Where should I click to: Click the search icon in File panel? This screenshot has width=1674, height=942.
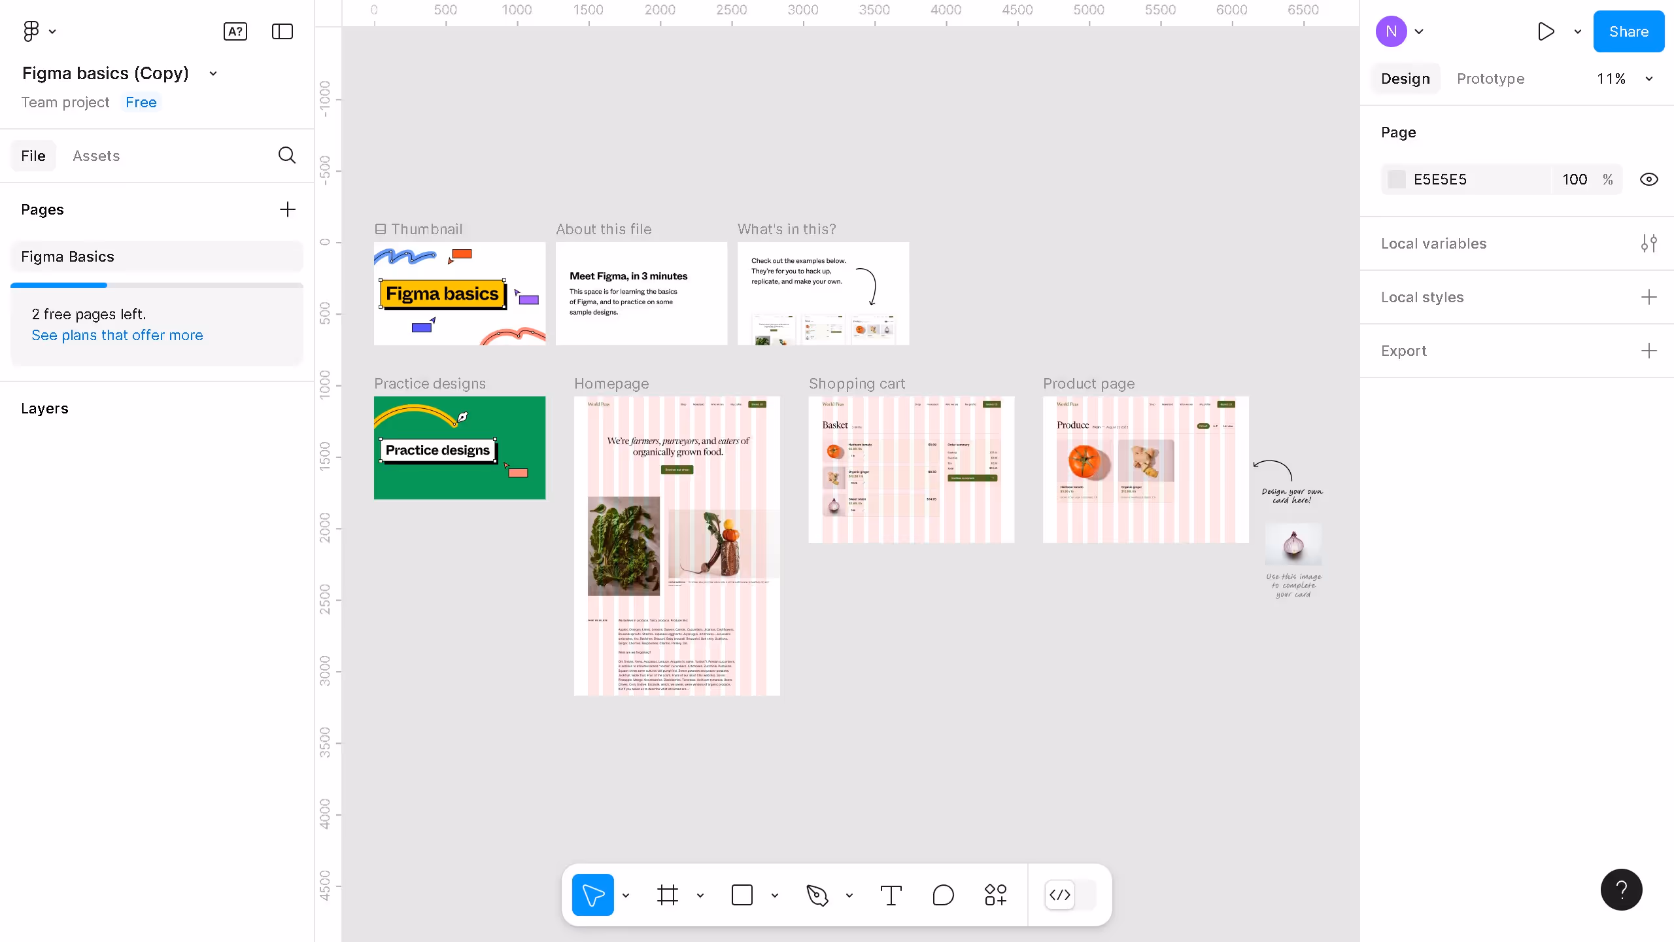286,155
